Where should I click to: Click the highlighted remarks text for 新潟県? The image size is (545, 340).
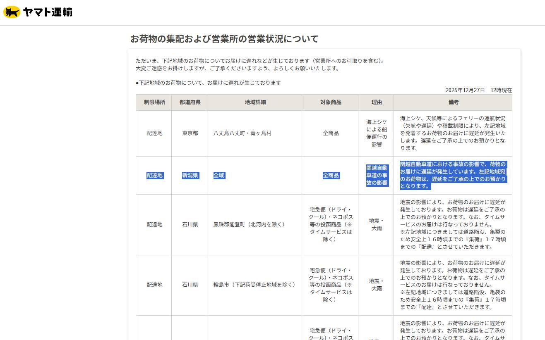coord(453,175)
